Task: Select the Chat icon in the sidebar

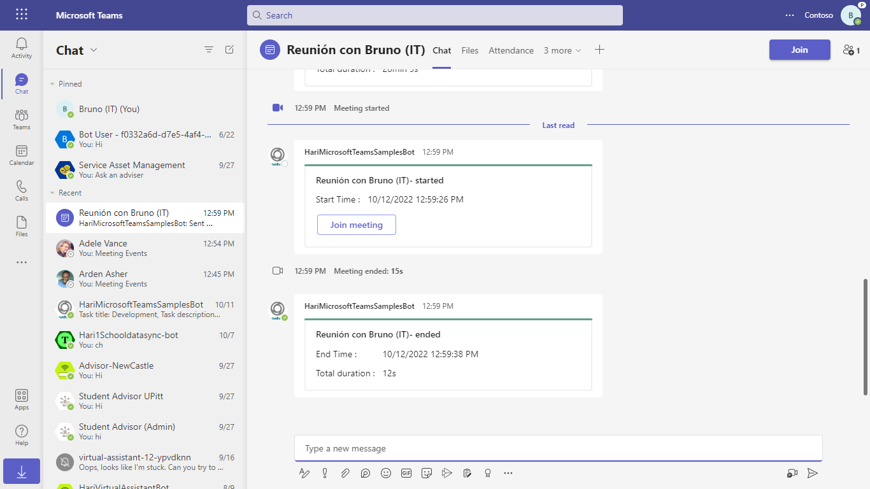Action: 22,83
